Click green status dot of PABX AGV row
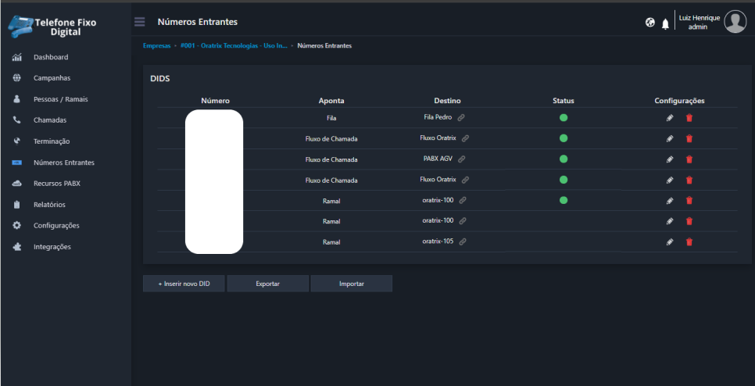 click(564, 159)
